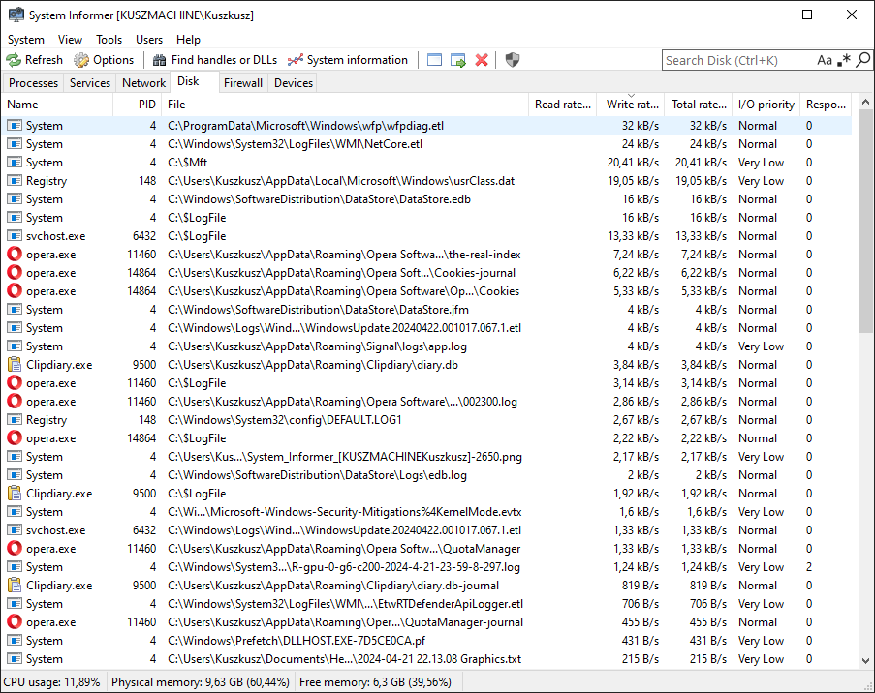The image size is (875, 693).
Task: Open the Tools menu
Action: pyautogui.click(x=109, y=40)
